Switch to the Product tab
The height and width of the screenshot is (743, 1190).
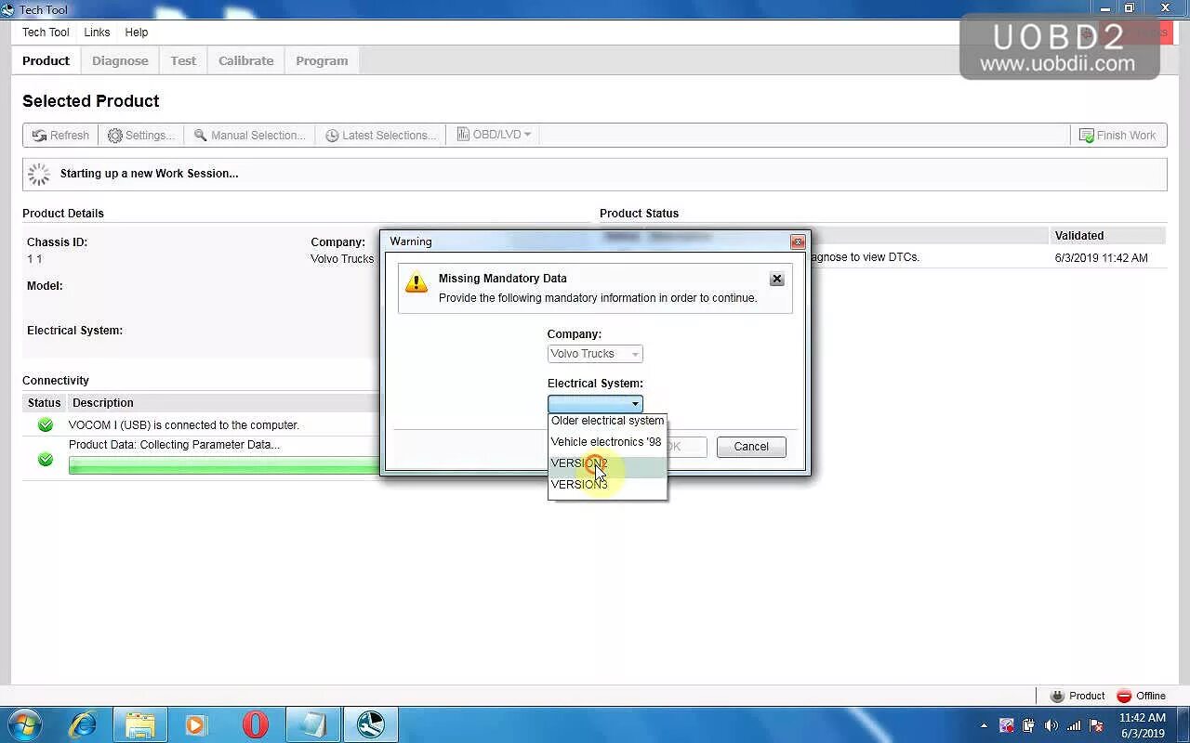pyautogui.click(x=46, y=60)
